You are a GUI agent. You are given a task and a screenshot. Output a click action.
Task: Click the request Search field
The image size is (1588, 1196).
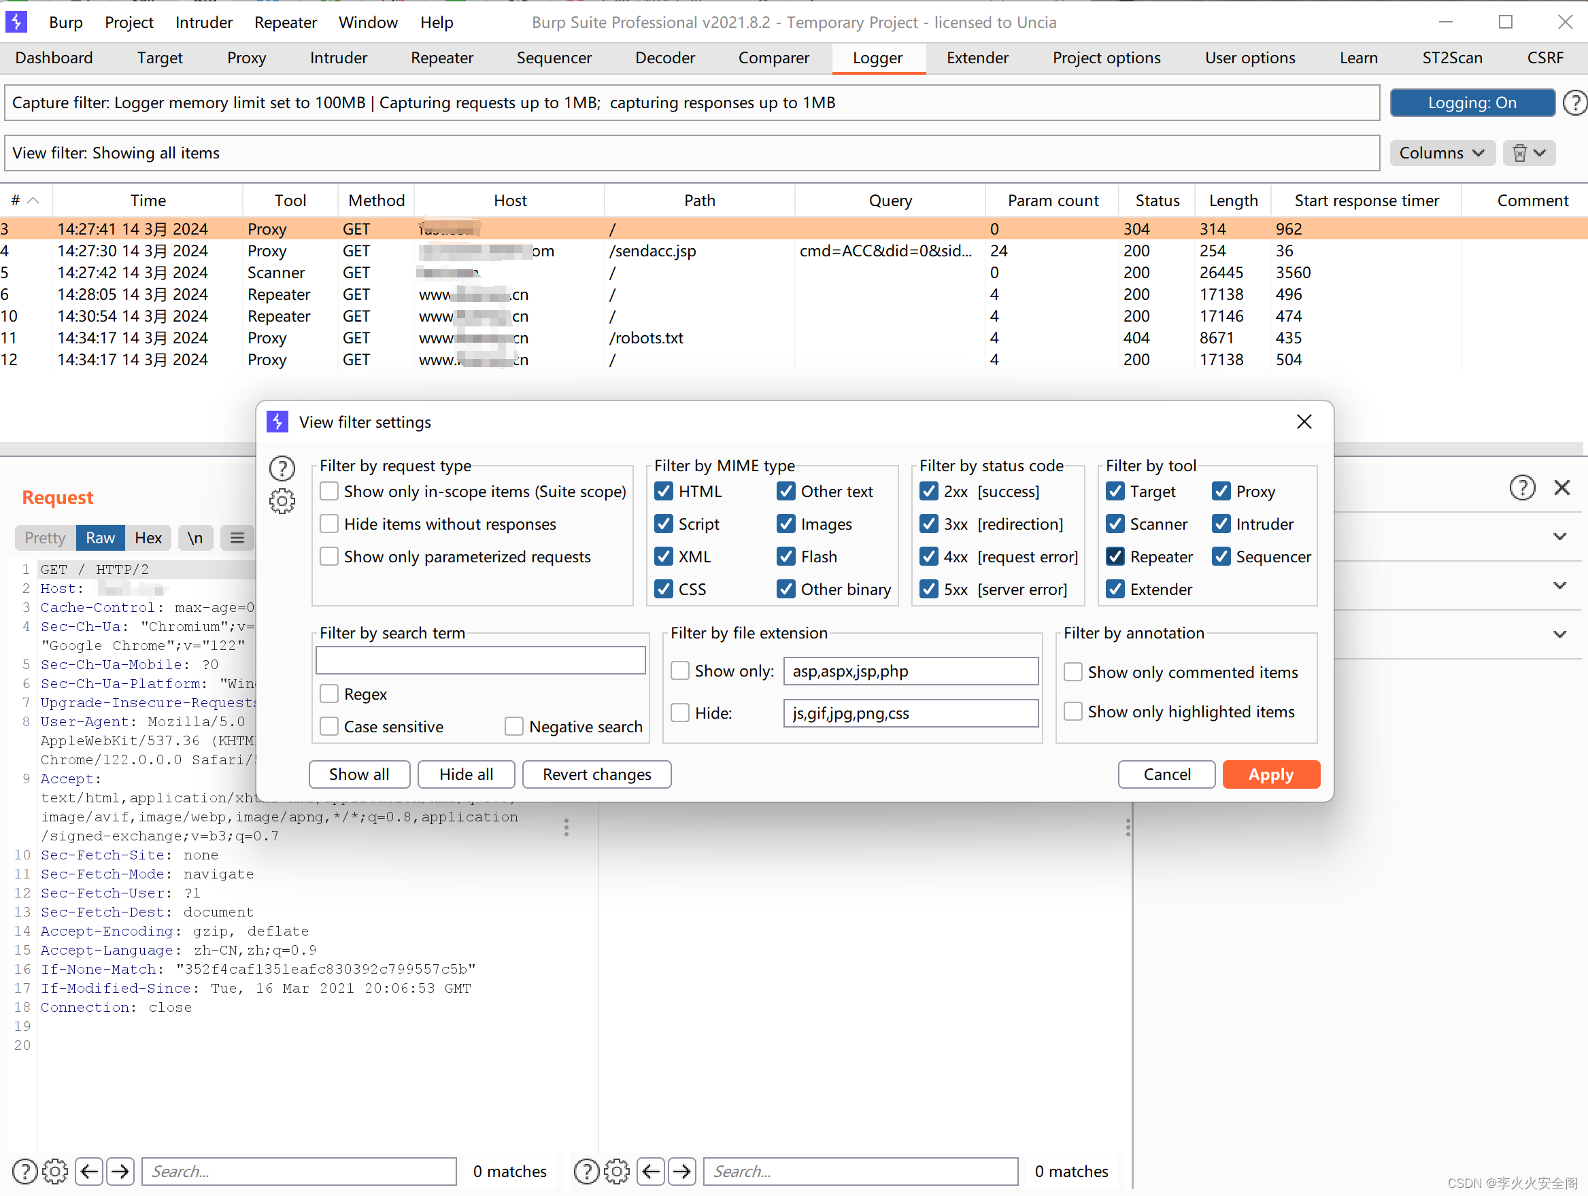pyautogui.click(x=299, y=1171)
